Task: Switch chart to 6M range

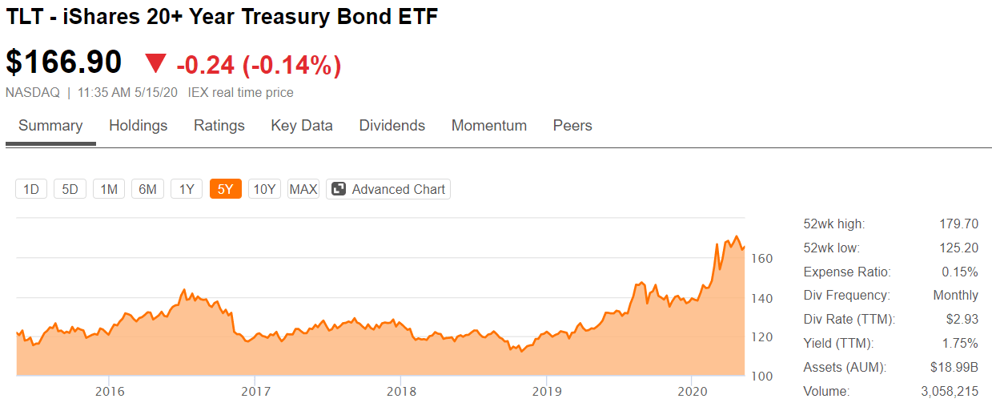Action: pos(147,189)
